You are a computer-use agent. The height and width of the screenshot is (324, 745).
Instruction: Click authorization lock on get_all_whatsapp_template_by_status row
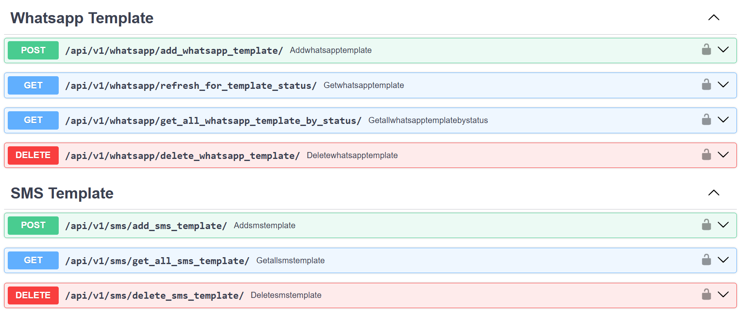(706, 120)
